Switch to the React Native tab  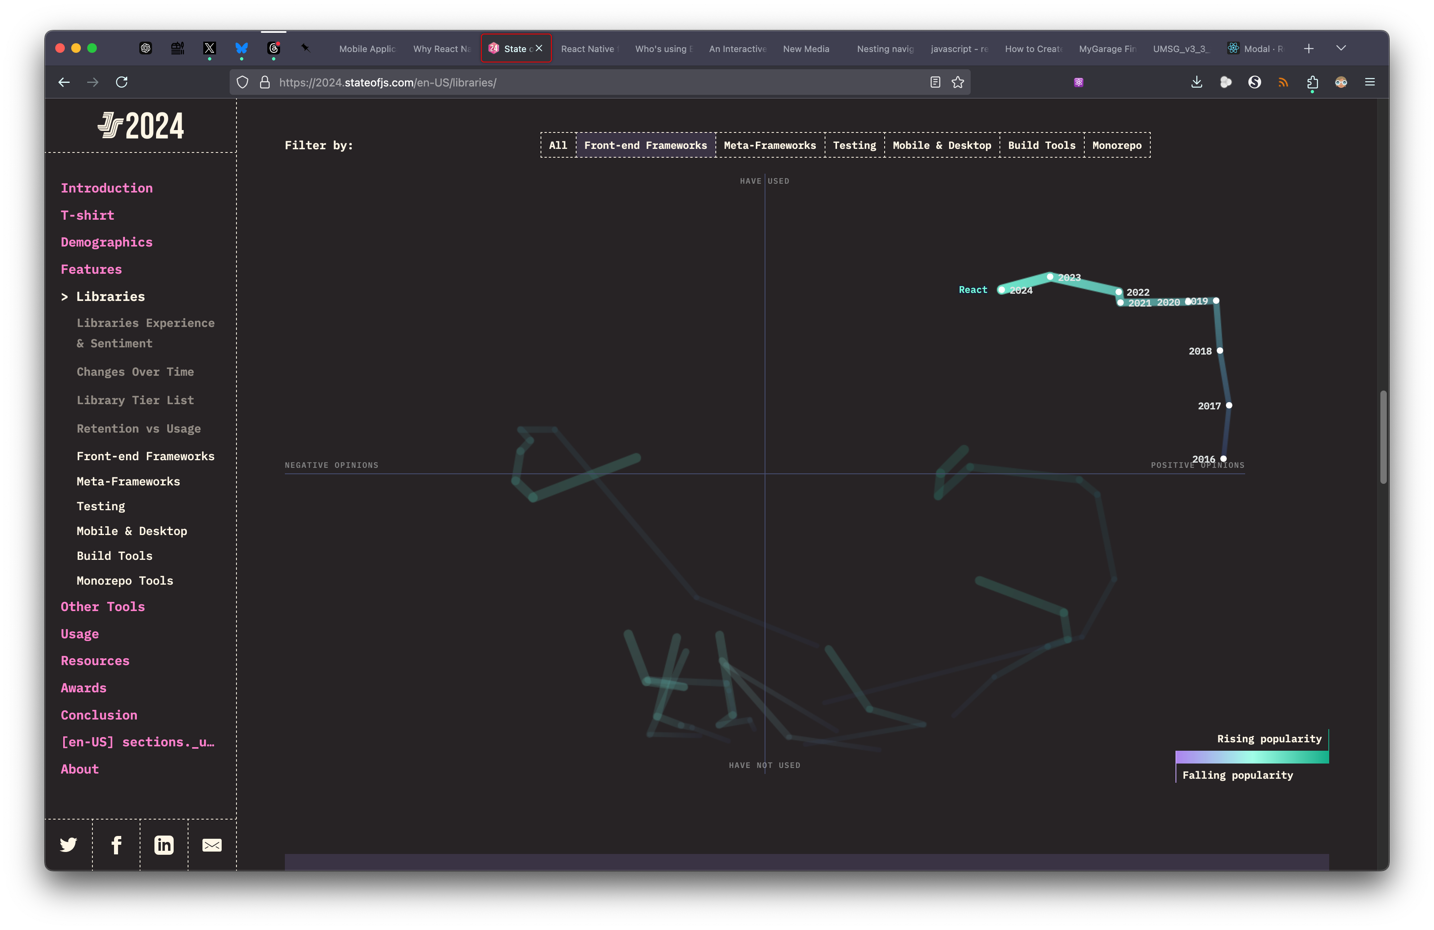pyautogui.click(x=588, y=49)
